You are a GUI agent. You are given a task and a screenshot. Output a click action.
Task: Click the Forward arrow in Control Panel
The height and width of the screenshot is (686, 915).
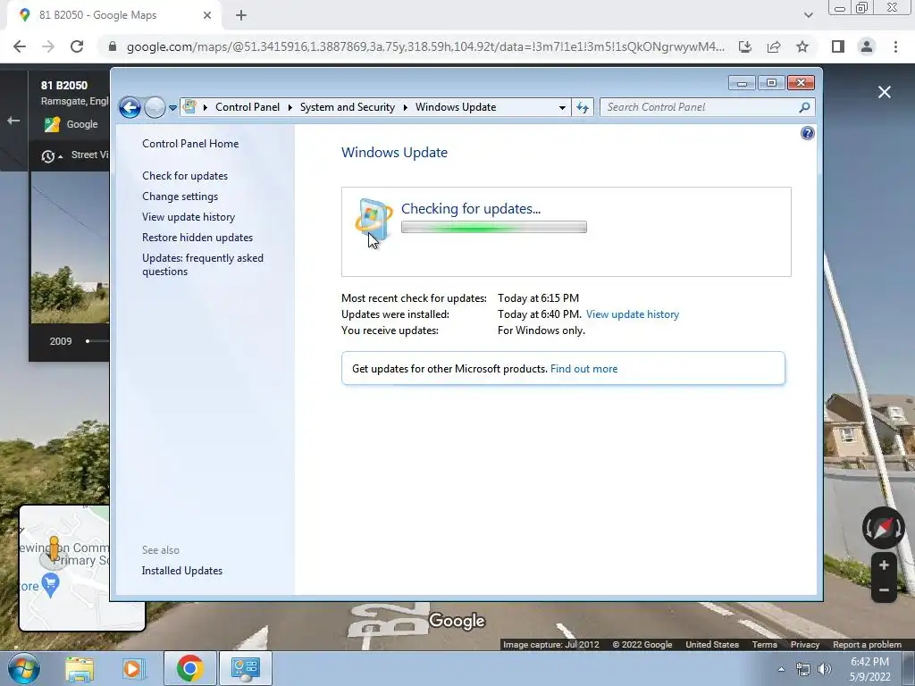155,107
